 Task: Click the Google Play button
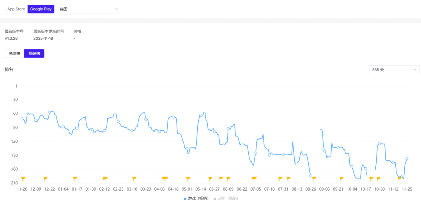pos(41,9)
